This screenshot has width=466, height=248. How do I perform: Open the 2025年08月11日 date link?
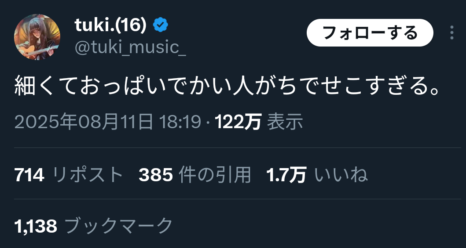(84, 122)
